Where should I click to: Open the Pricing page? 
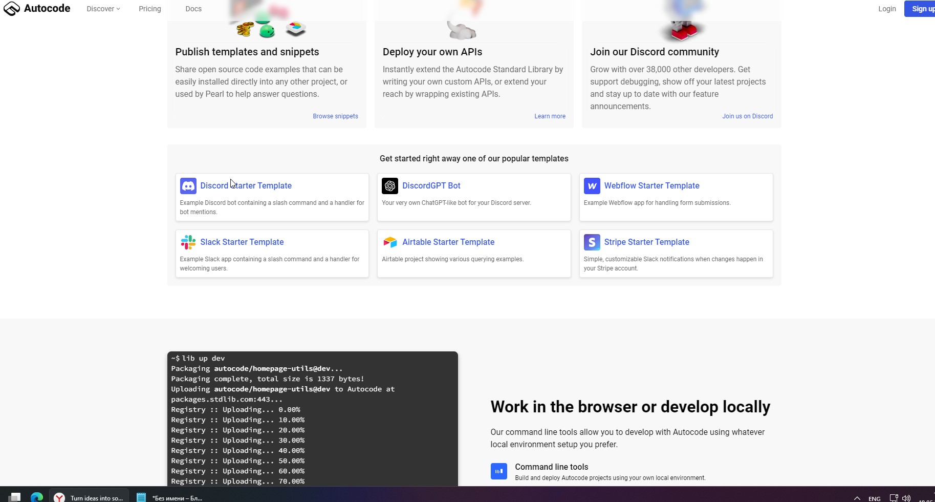click(x=150, y=9)
